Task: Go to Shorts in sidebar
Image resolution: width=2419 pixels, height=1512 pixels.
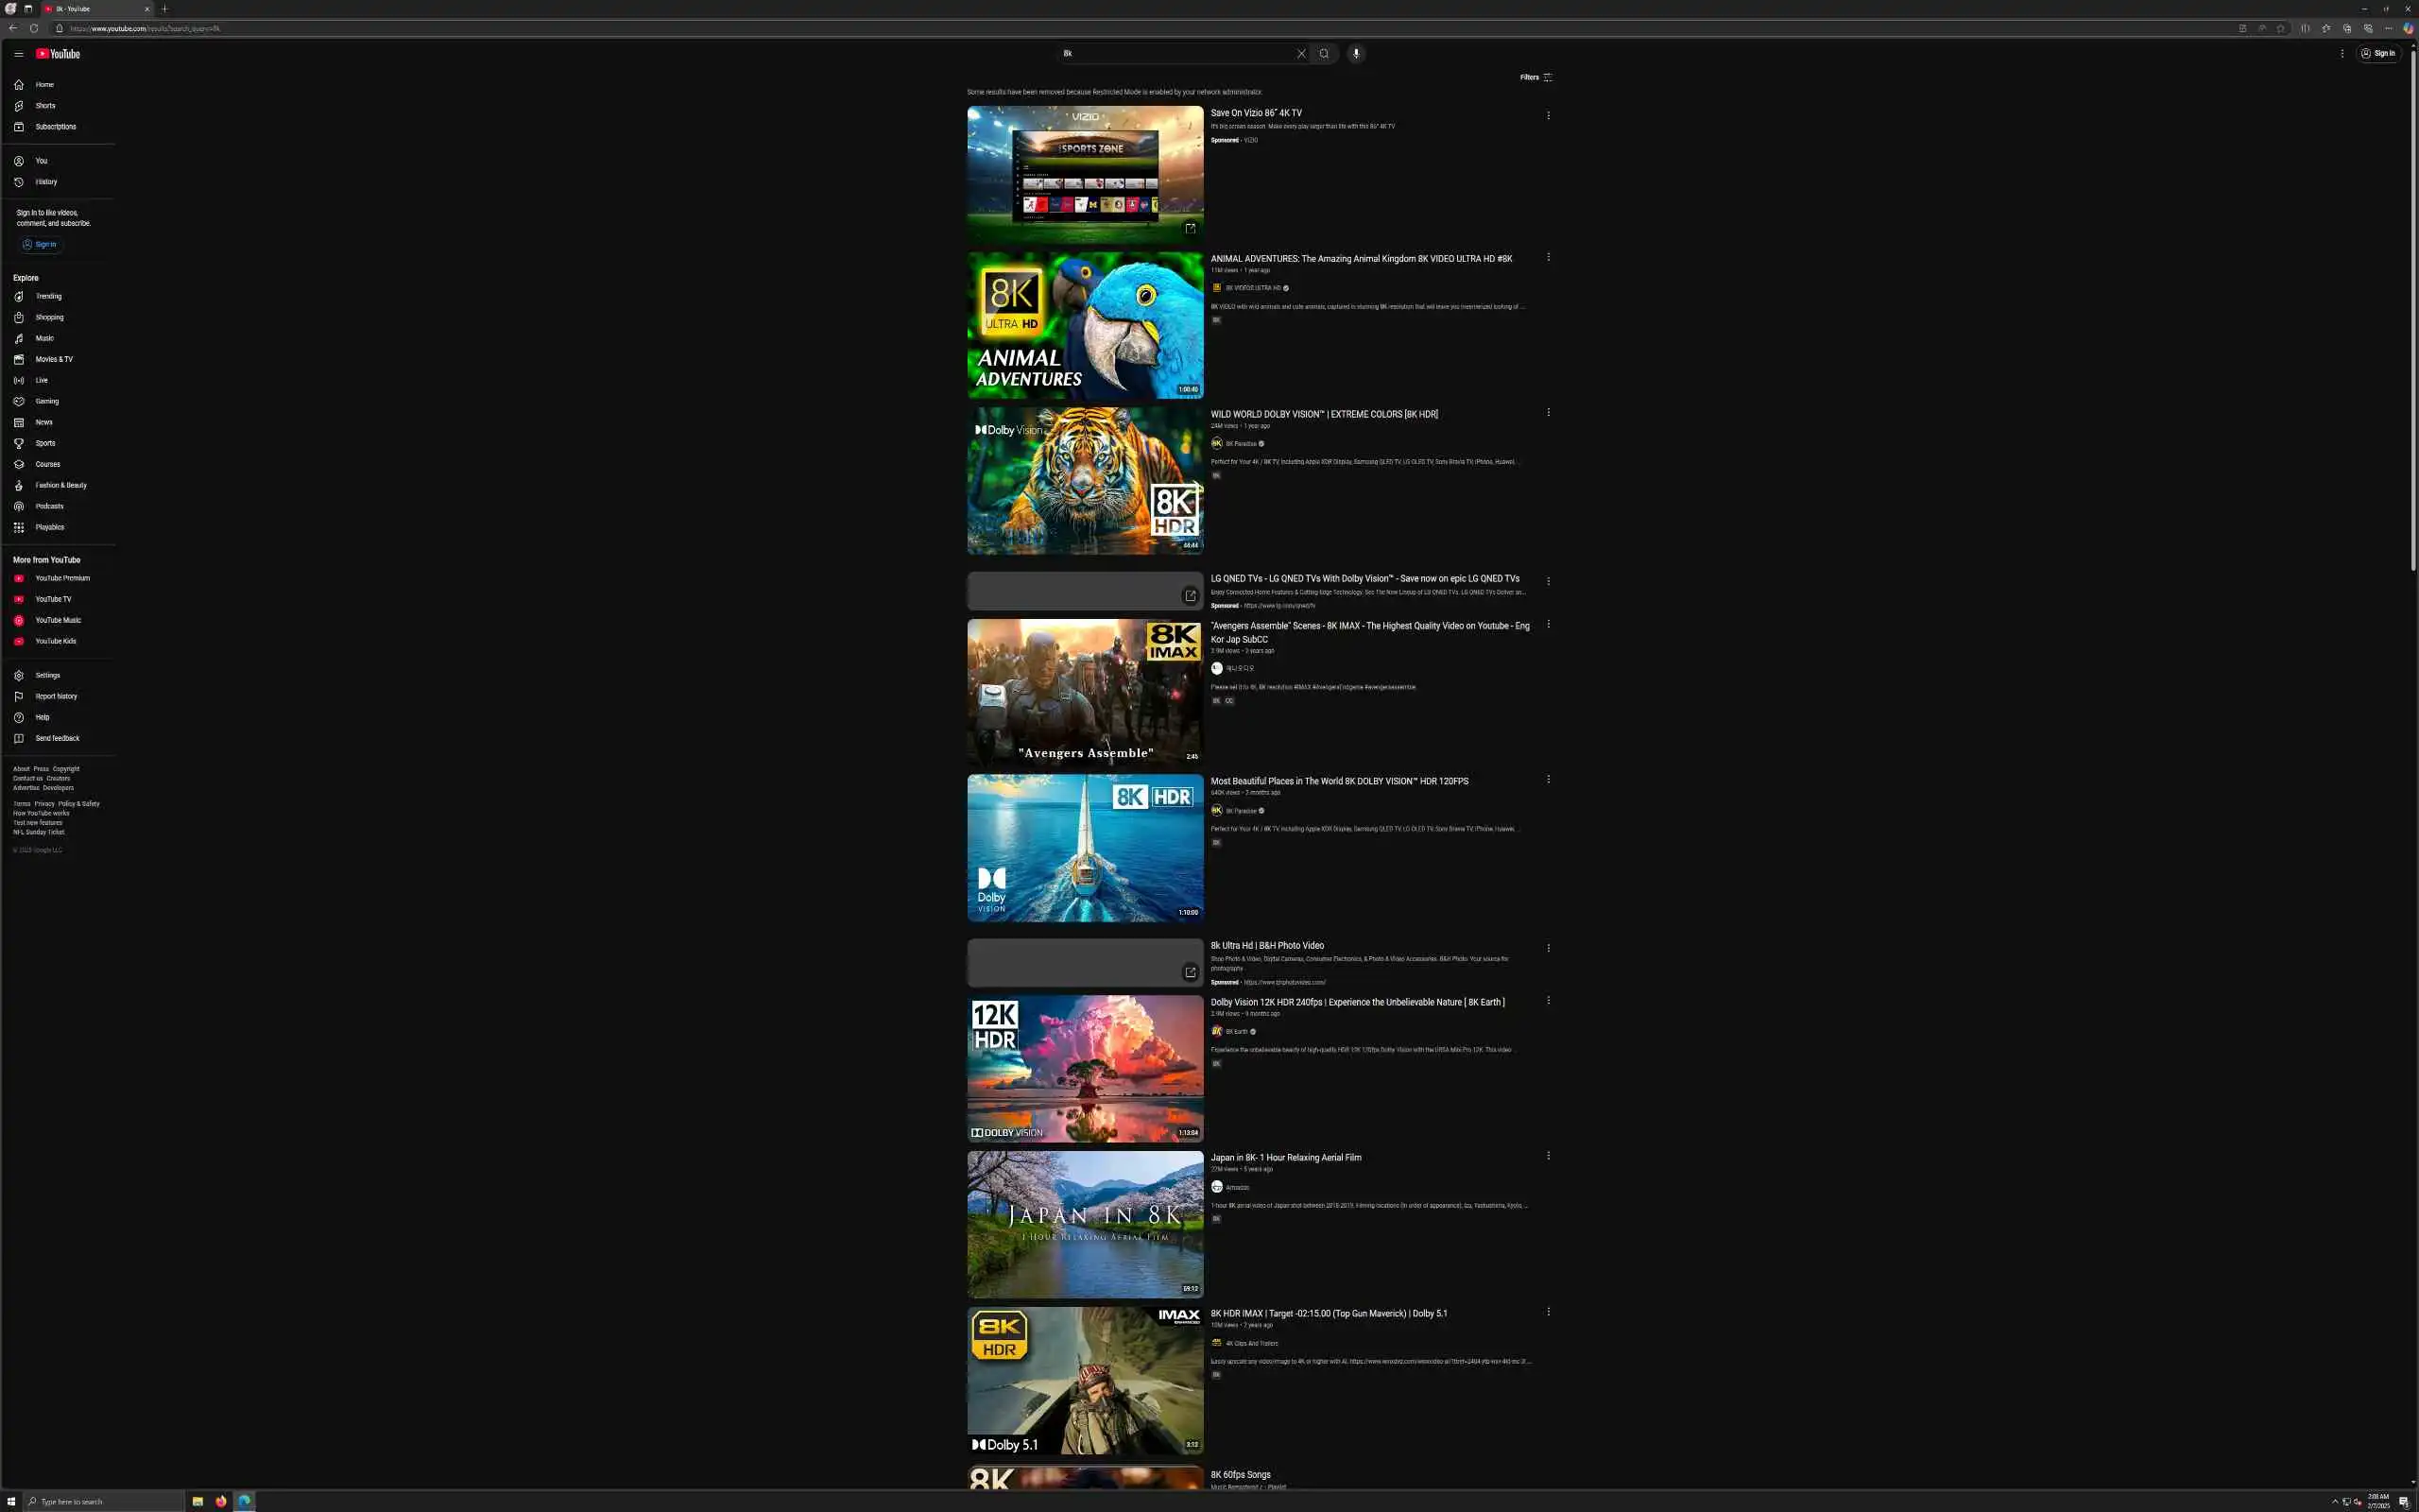Action: [45, 106]
